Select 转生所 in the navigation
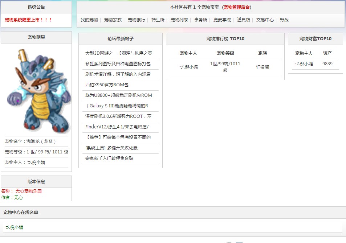 [x=158, y=20]
